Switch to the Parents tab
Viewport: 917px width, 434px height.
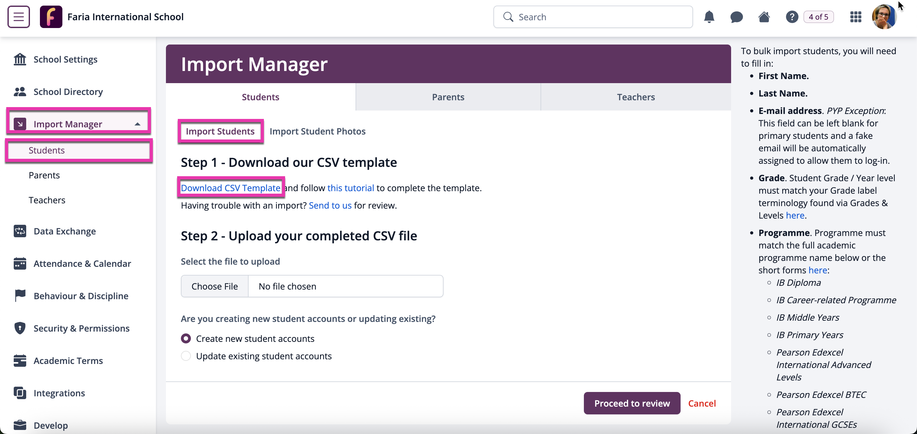448,97
